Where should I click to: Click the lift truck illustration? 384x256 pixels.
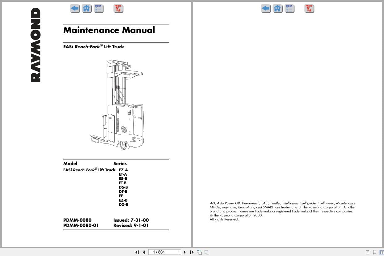[x=117, y=105]
